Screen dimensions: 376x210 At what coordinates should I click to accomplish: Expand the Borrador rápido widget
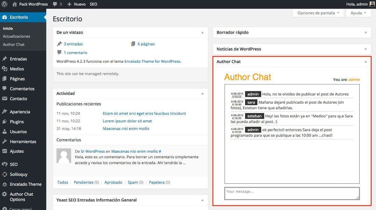[x=366, y=32]
